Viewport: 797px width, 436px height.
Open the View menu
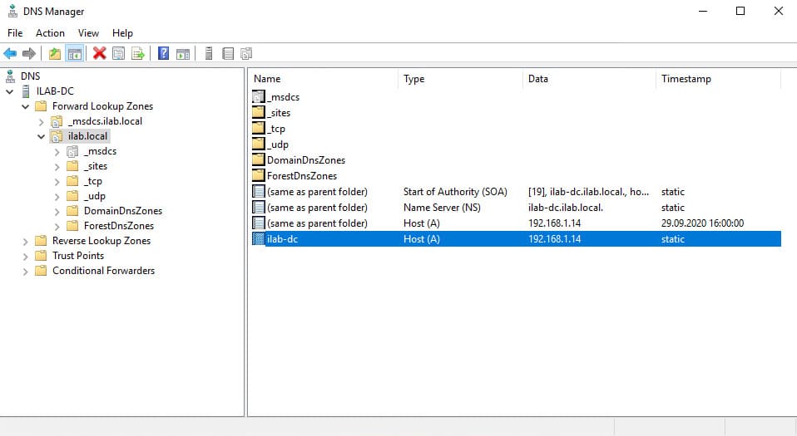tap(88, 33)
